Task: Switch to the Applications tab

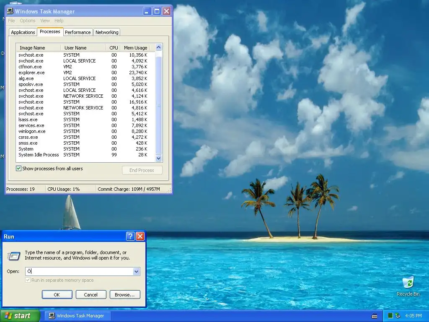Action: (x=23, y=32)
